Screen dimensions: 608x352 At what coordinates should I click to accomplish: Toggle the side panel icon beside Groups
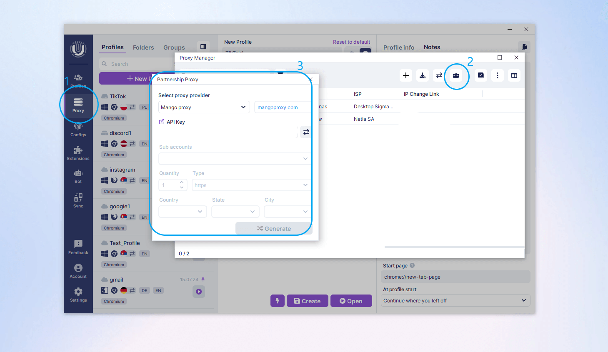(x=203, y=47)
